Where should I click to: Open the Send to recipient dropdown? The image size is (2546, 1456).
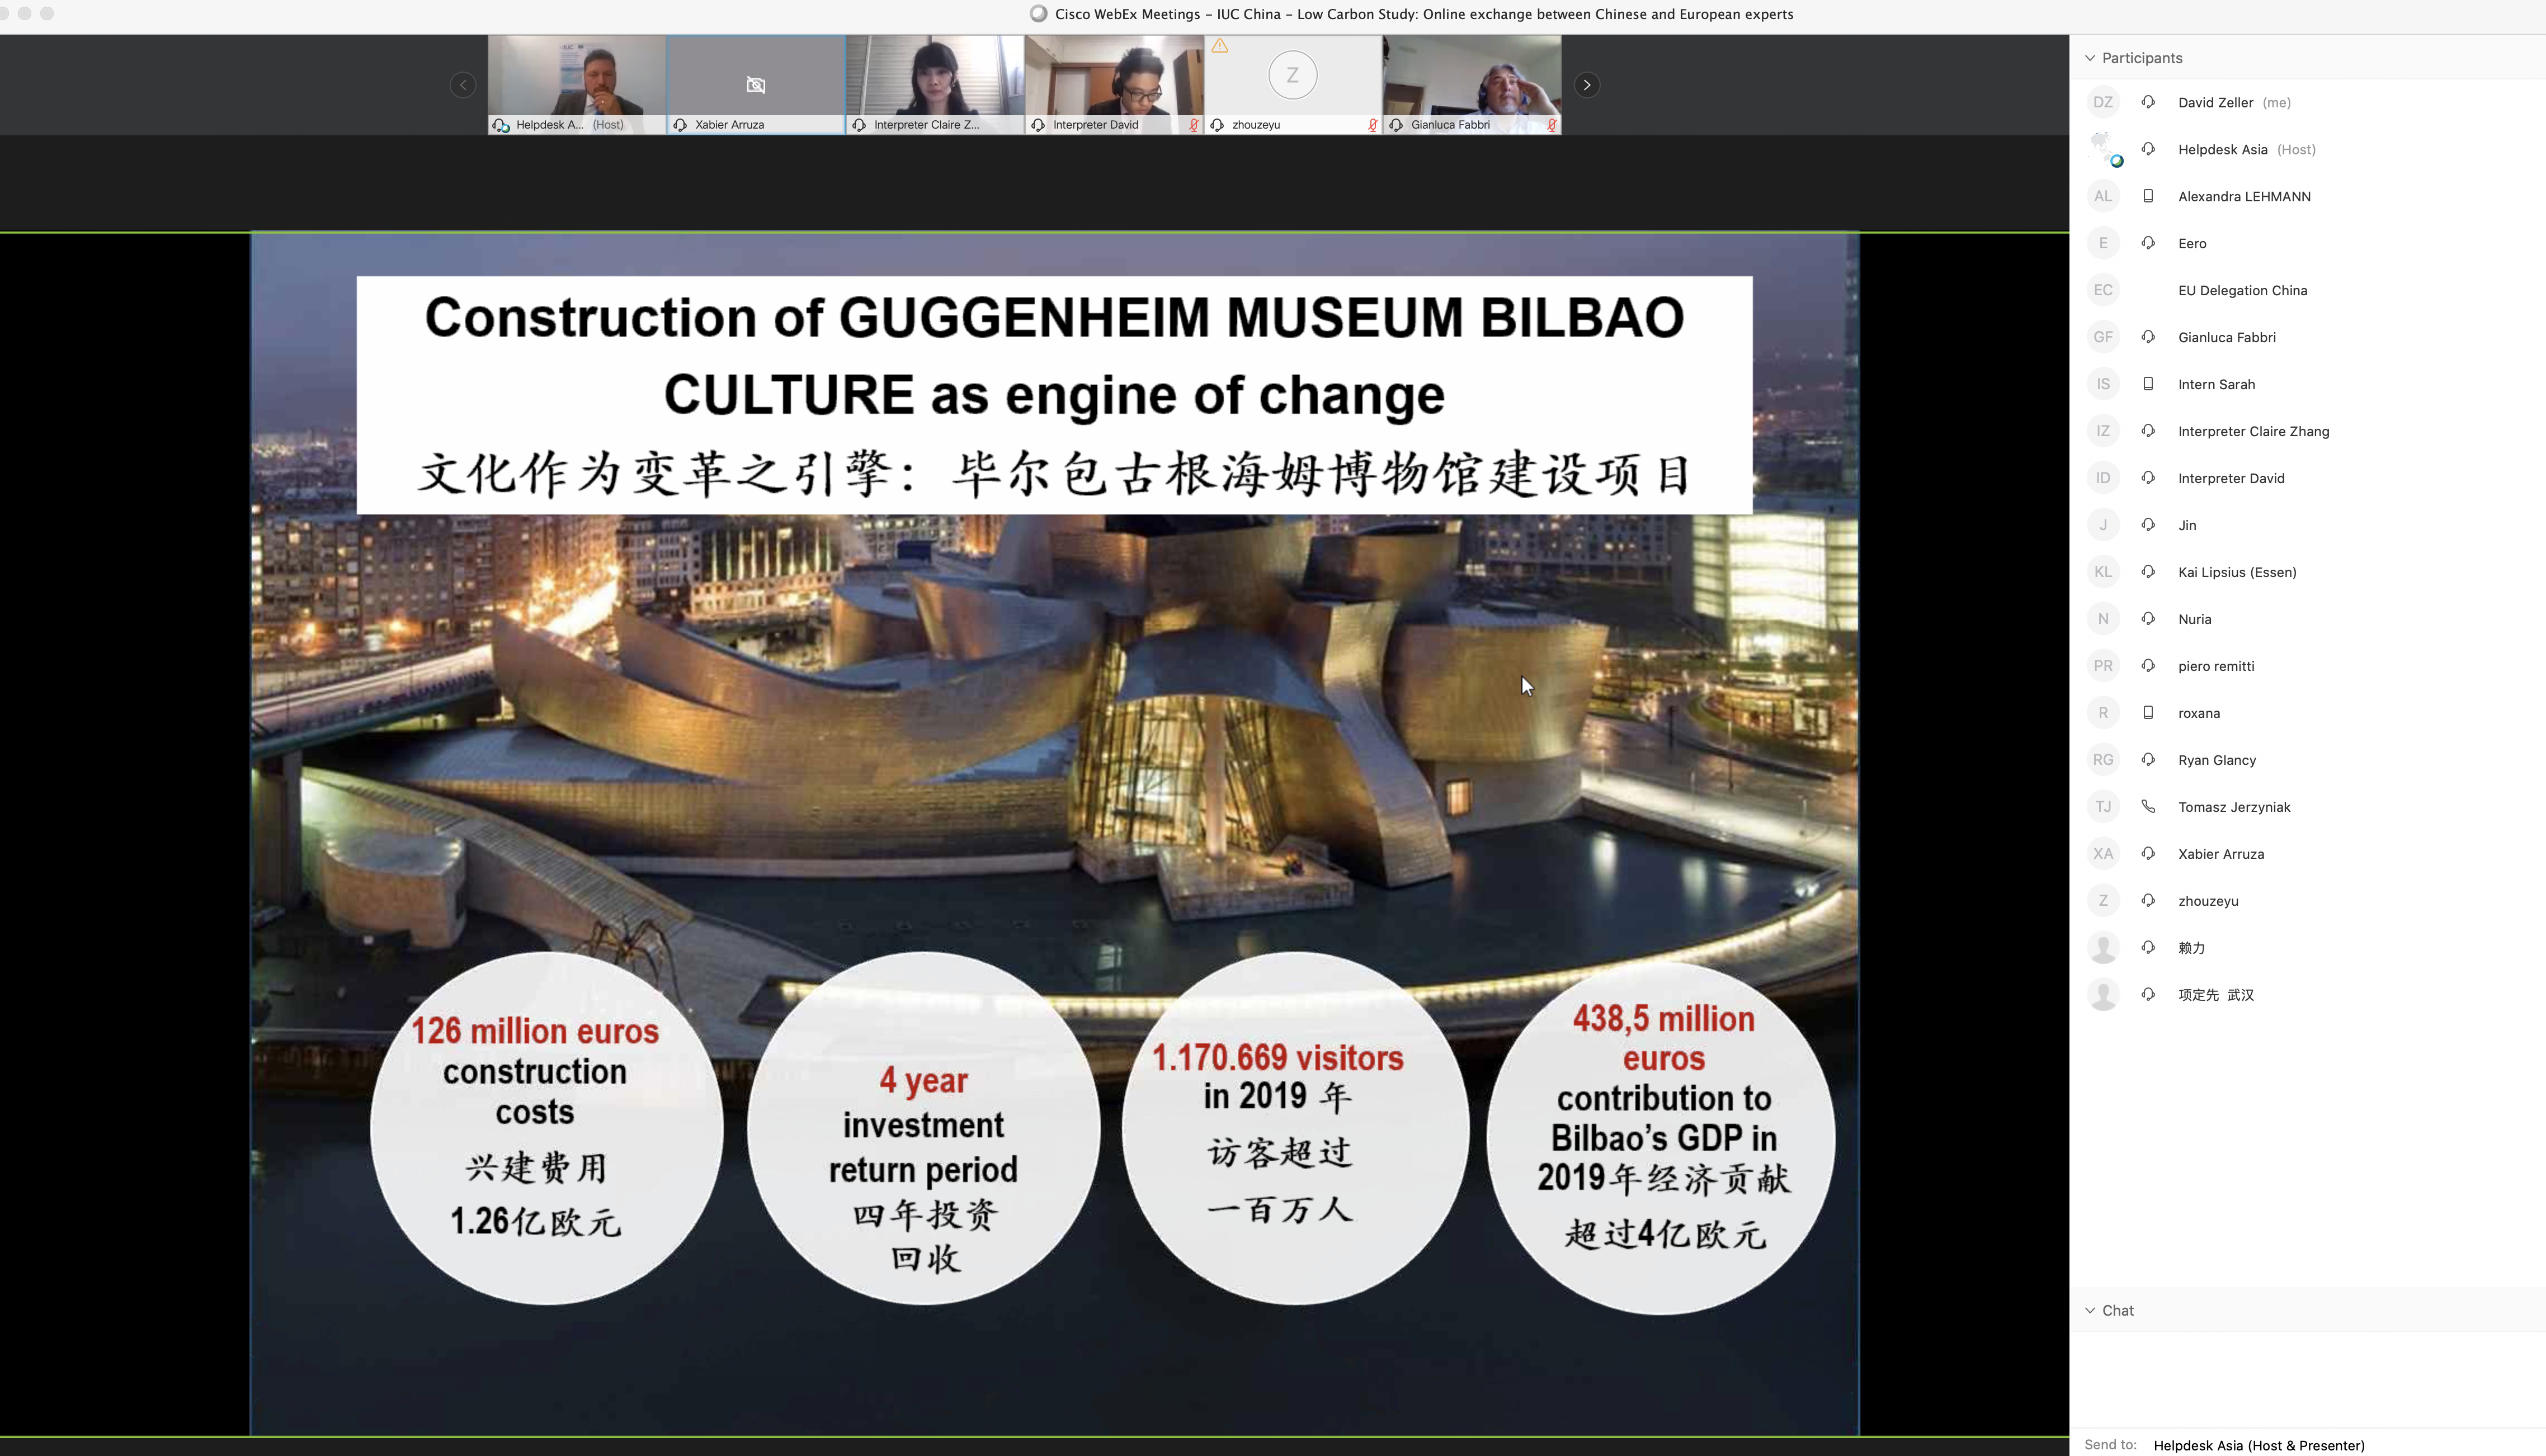coord(2258,1445)
